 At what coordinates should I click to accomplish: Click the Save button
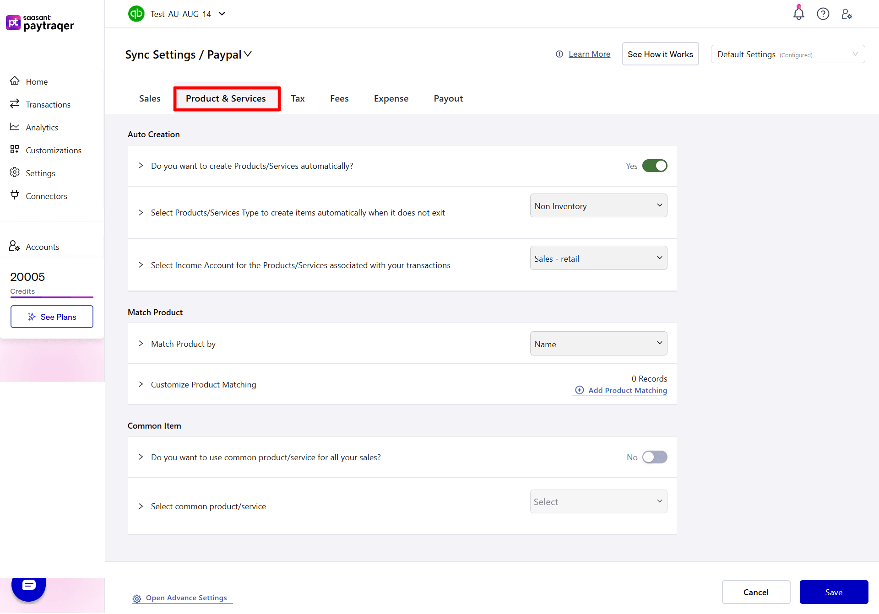point(833,592)
